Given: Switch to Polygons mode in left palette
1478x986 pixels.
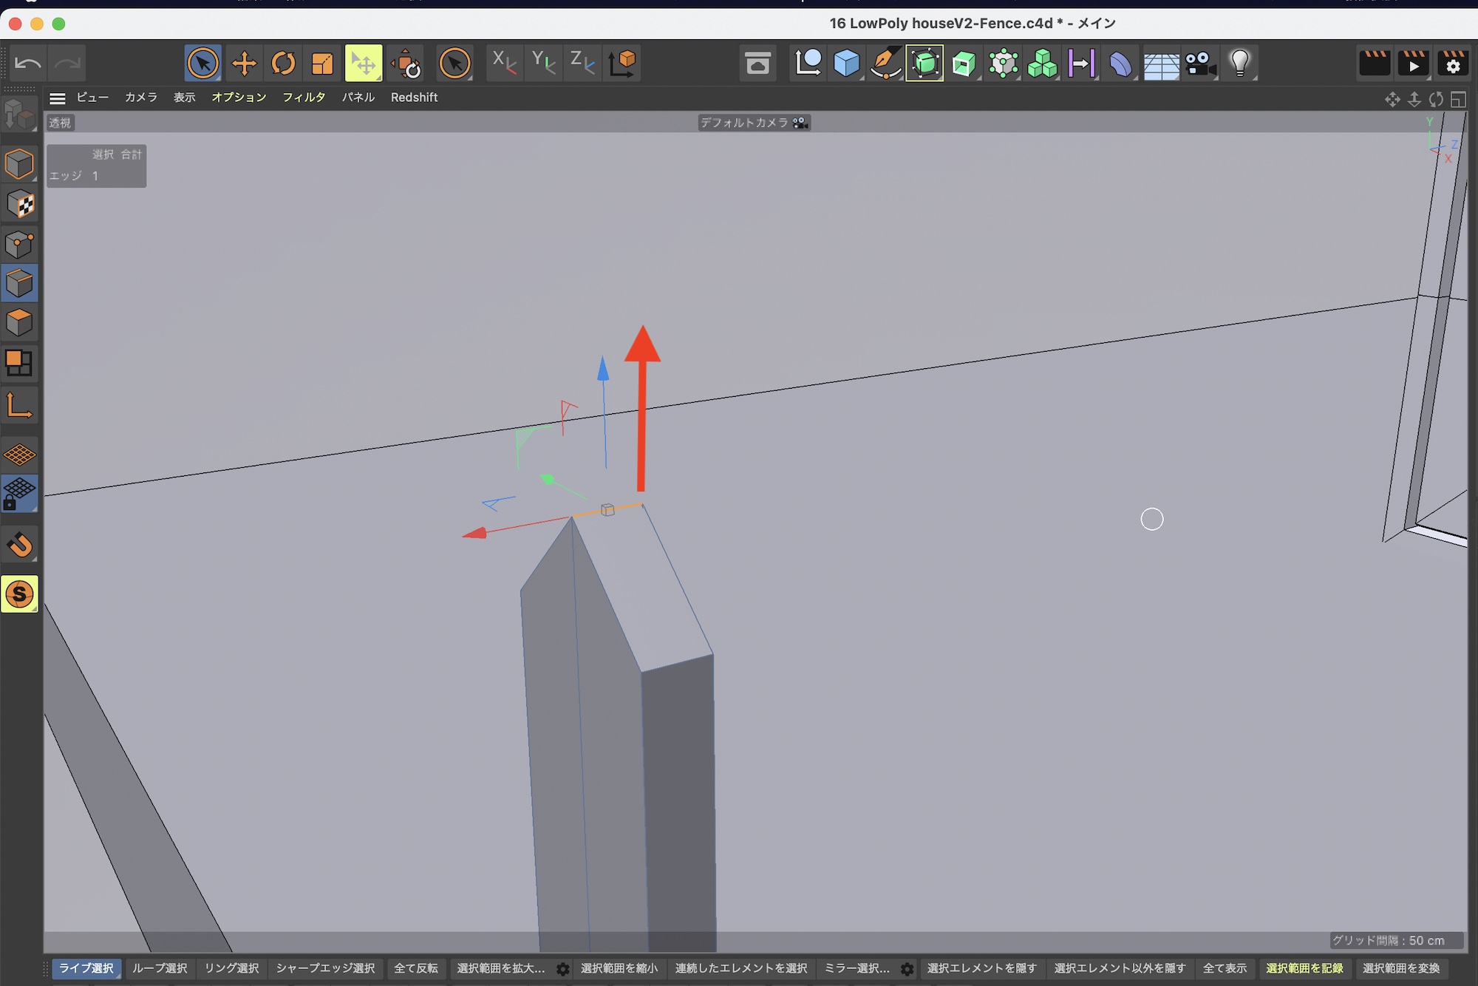Looking at the screenshot, I should [20, 323].
